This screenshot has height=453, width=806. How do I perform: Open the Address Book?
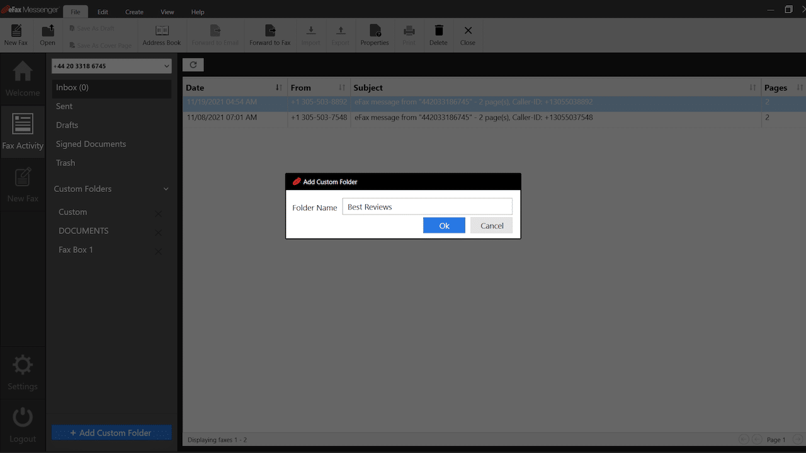pos(162,35)
